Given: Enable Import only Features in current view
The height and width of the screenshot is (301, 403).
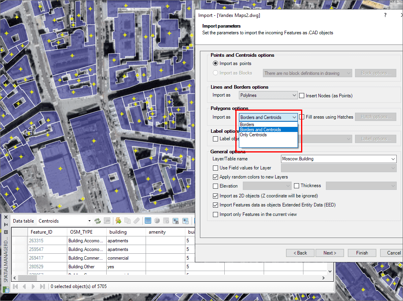Looking at the screenshot, I should point(215,215).
